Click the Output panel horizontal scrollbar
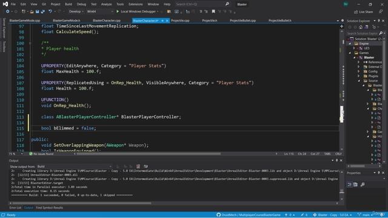388x218 pixels. tap(81, 203)
